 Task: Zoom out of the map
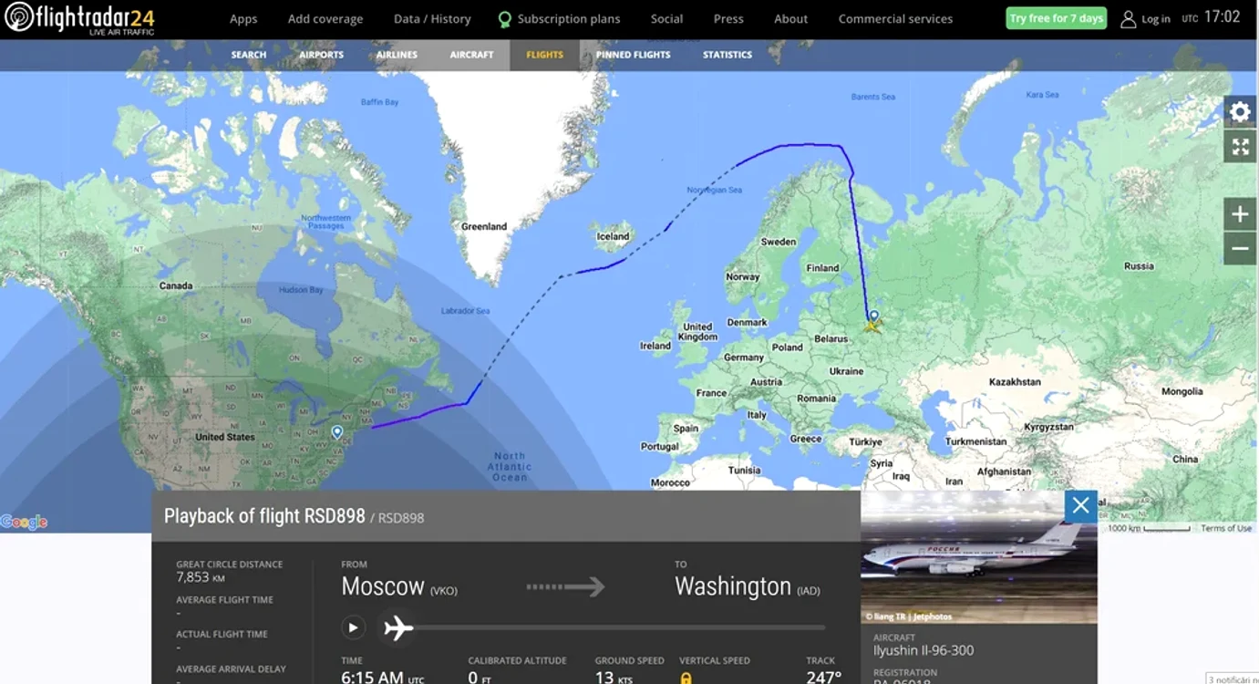point(1240,248)
